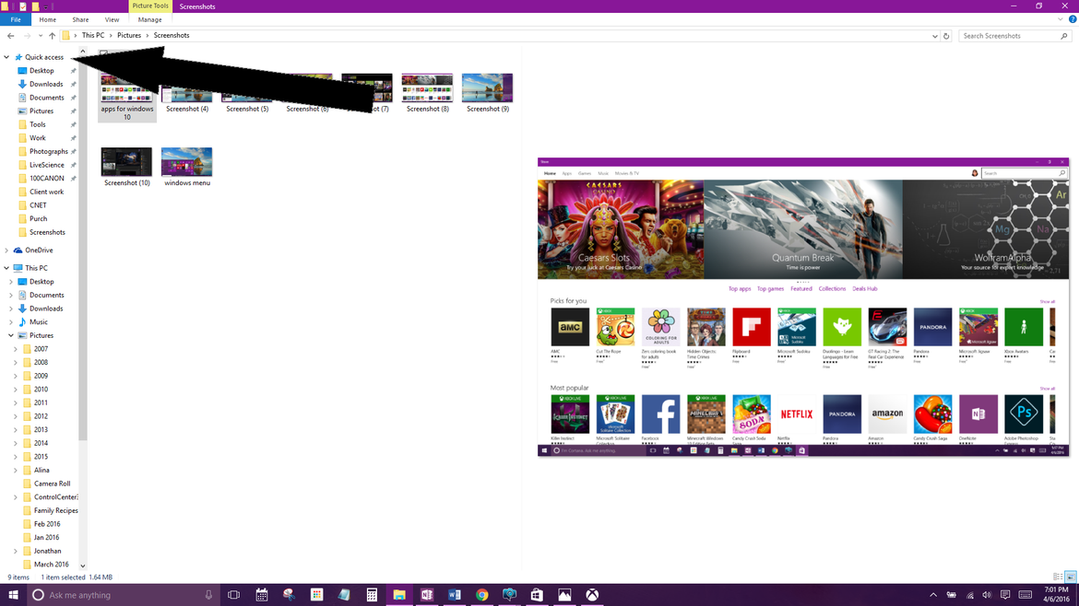This screenshot has width=1079, height=606.
Task: Expand the 2012 folder in tree
Action: click(16, 416)
